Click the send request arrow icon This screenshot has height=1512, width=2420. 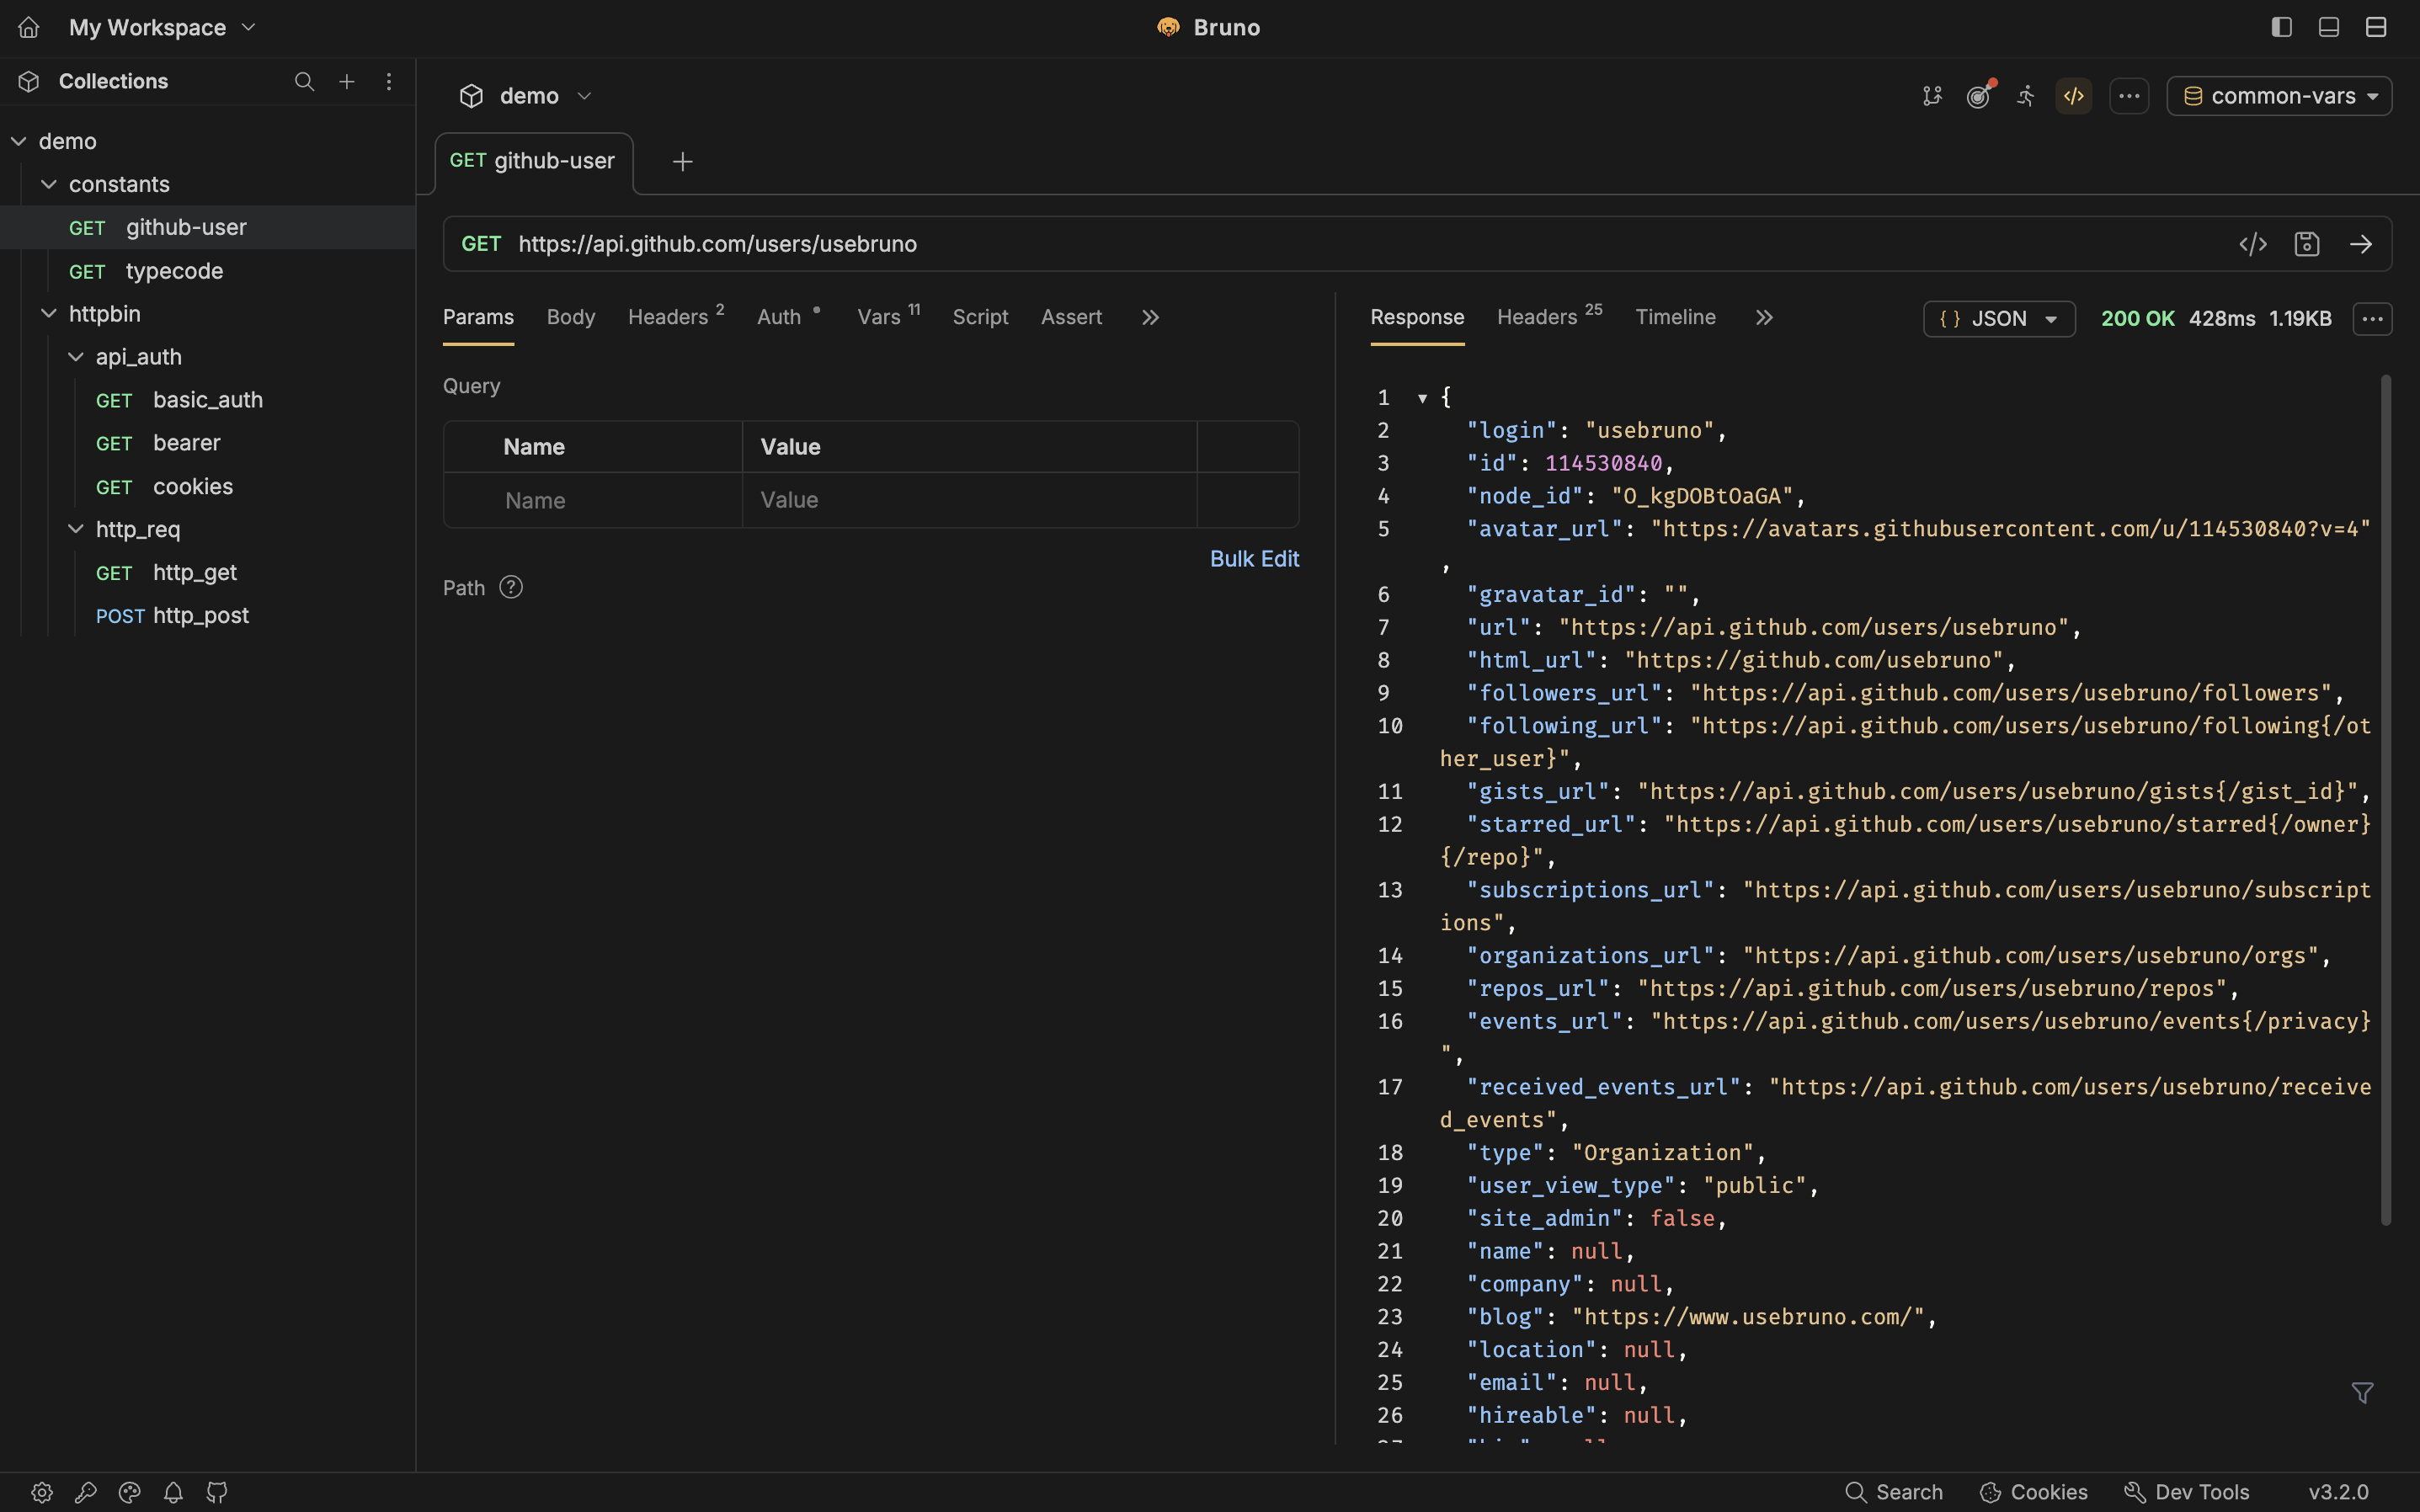pos(2360,244)
